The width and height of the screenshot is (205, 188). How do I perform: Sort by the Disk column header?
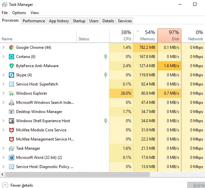[170, 36]
